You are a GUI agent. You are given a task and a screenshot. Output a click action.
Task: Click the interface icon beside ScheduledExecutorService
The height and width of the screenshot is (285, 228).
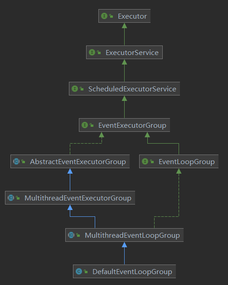point(75,89)
